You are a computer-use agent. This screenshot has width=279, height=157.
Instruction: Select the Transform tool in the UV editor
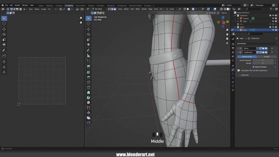coord(4,44)
